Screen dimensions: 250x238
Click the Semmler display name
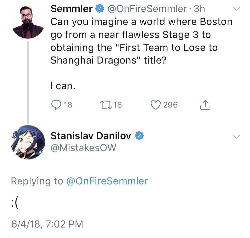71,9
